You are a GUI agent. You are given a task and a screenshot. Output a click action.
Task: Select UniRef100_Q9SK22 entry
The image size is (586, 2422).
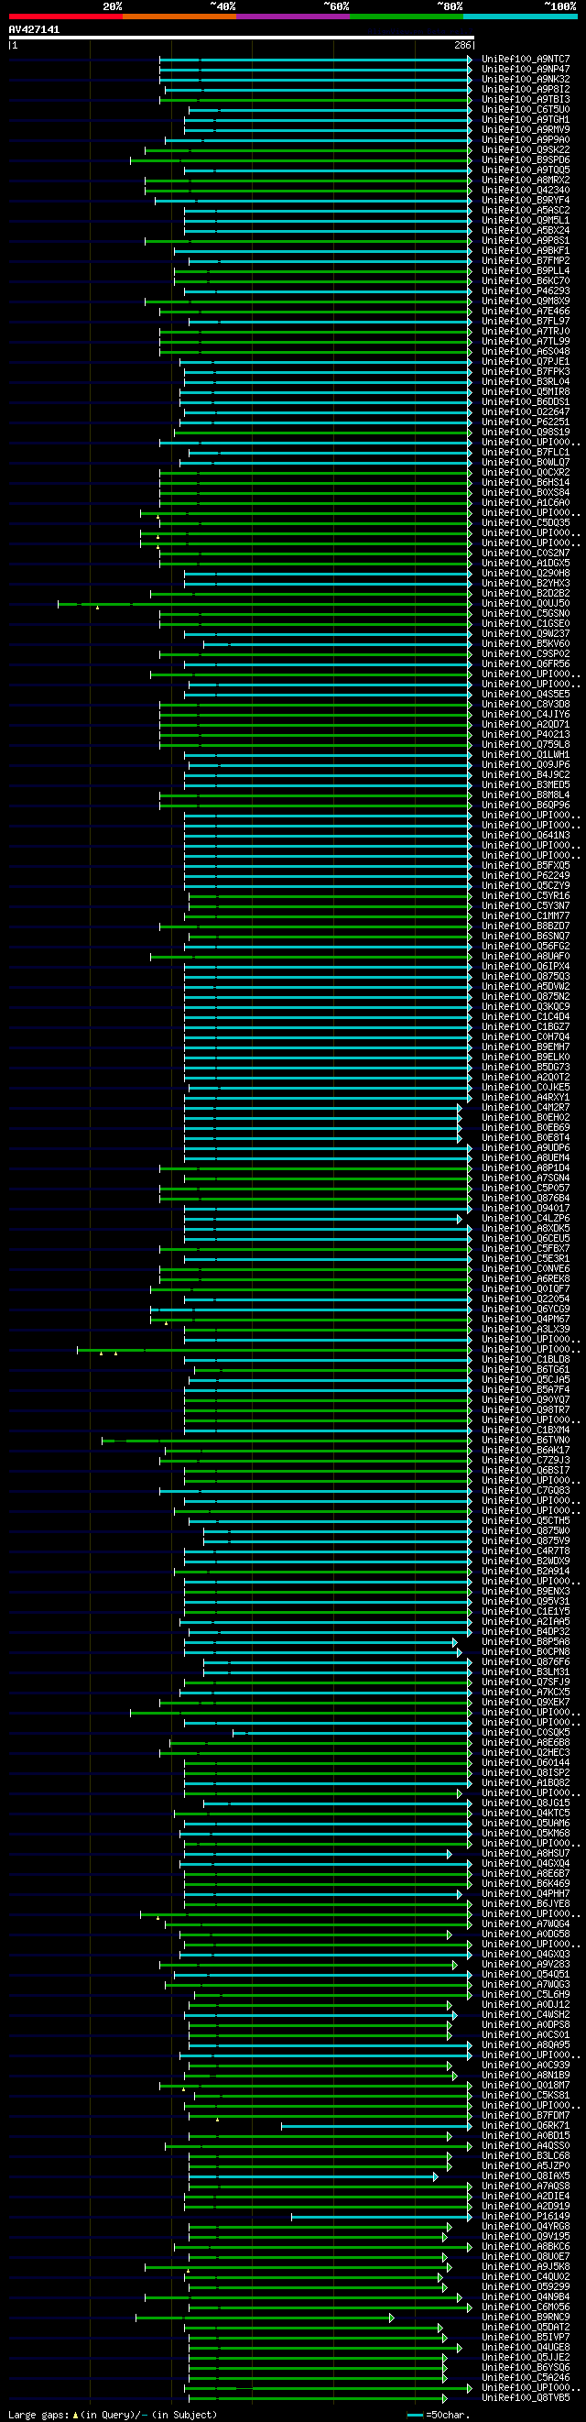click(526, 150)
